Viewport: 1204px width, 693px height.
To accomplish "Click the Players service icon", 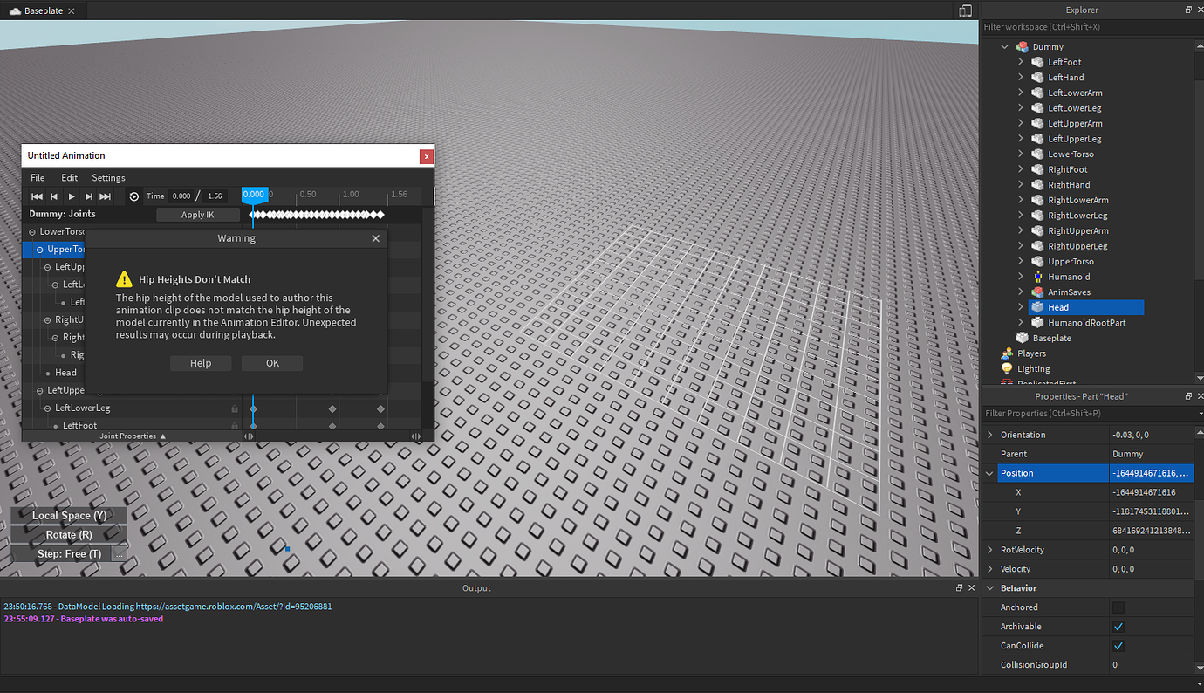I will click(x=1006, y=353).
